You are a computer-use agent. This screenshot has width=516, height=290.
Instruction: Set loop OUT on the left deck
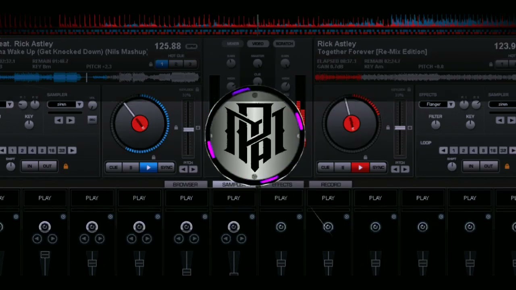tap(48, 166)
